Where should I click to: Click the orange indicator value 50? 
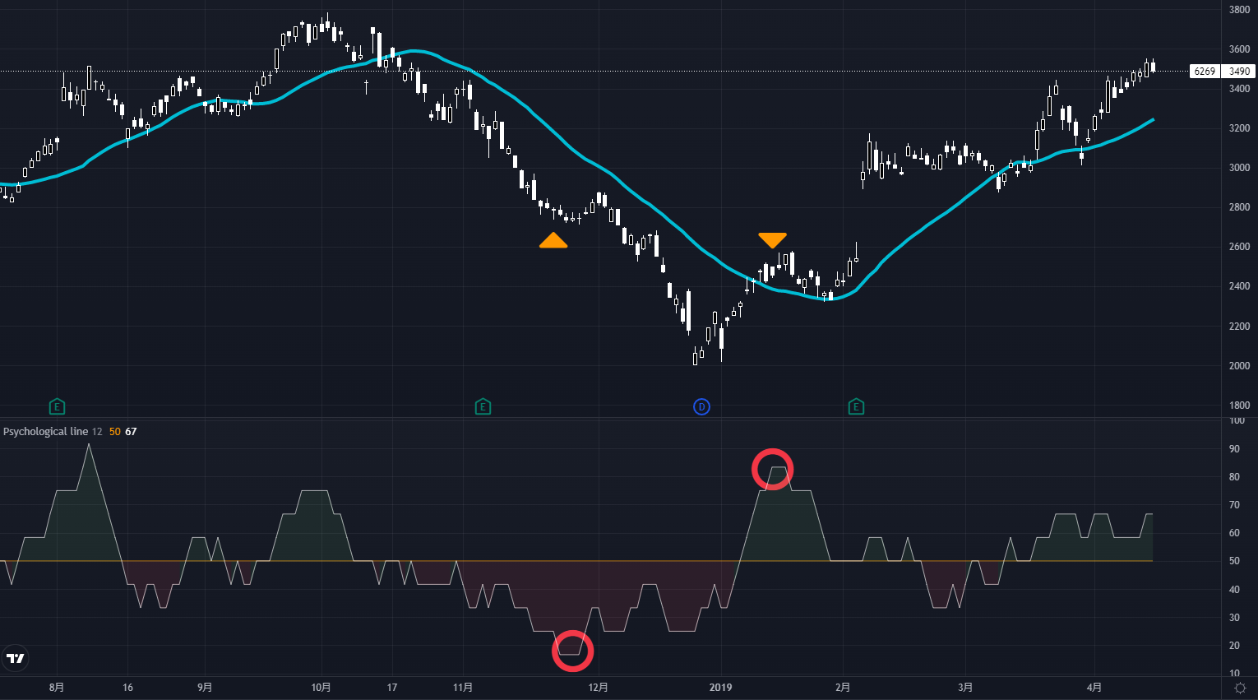pos(114,432)
